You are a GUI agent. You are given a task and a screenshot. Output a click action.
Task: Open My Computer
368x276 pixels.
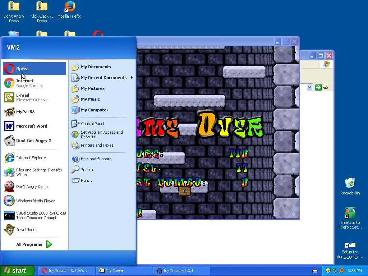point(102,110)
